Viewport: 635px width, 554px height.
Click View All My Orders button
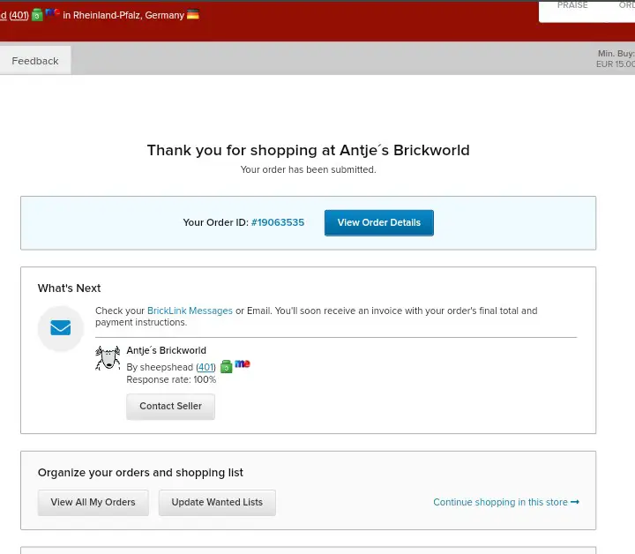tap(93, 502)
